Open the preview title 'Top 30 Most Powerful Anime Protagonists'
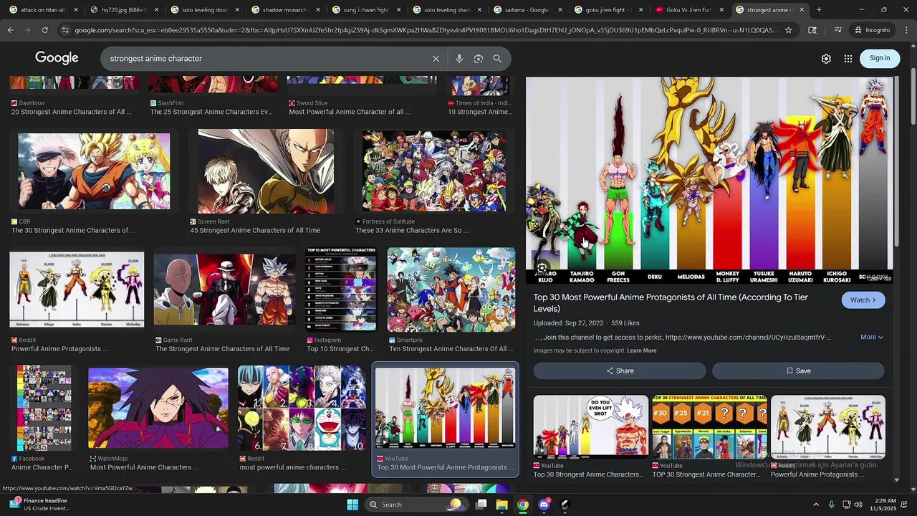Image resolution: width=917 pixels, height=516 pixels. point(671,302)
